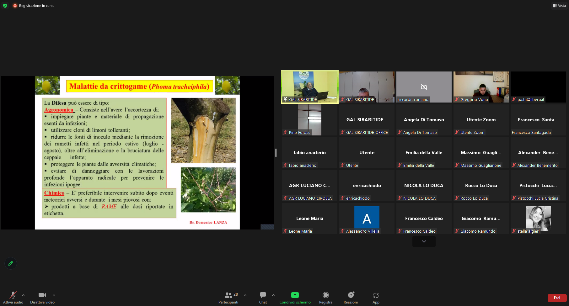
Task: Open video options arrow next to Disattiva video
Action: coord(54,295)
